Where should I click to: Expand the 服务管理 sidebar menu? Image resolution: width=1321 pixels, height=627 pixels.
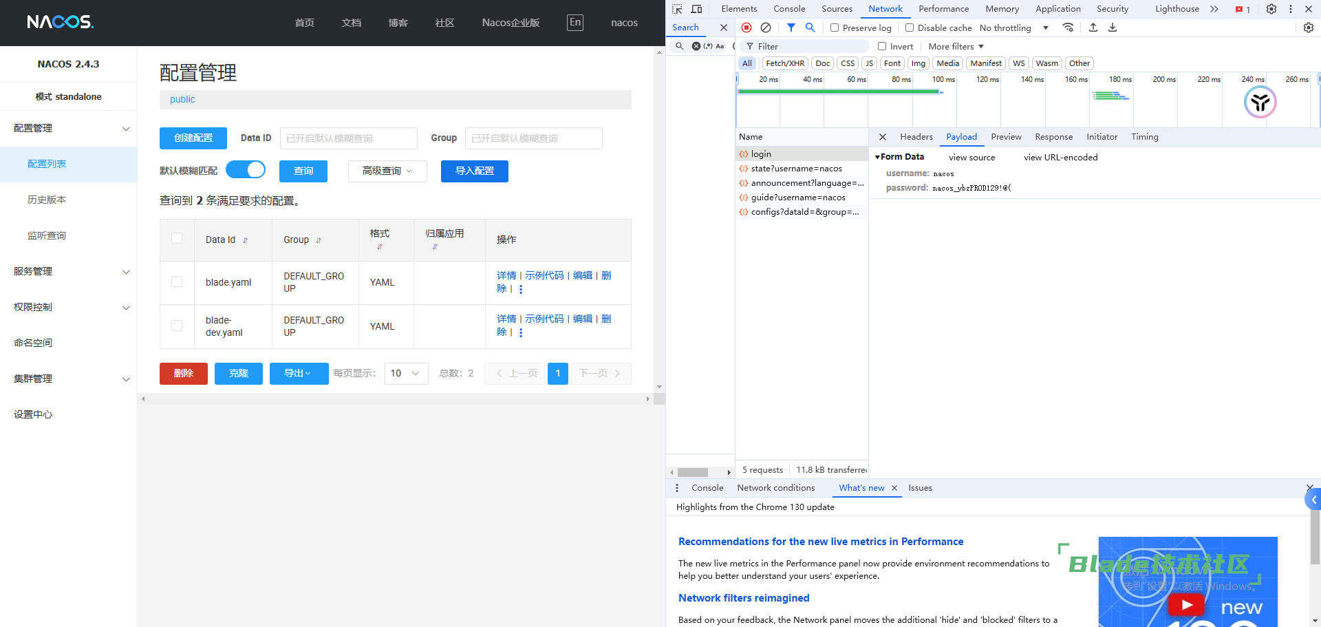click(69, 271)
